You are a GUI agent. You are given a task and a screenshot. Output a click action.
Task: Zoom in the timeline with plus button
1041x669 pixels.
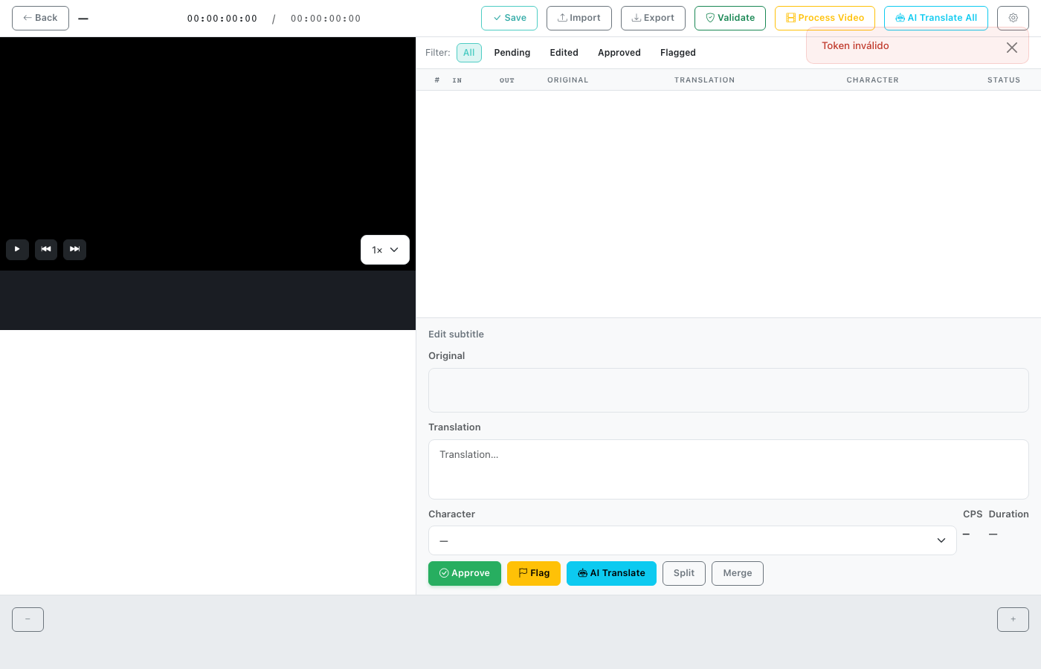[x=1013, y=619]
